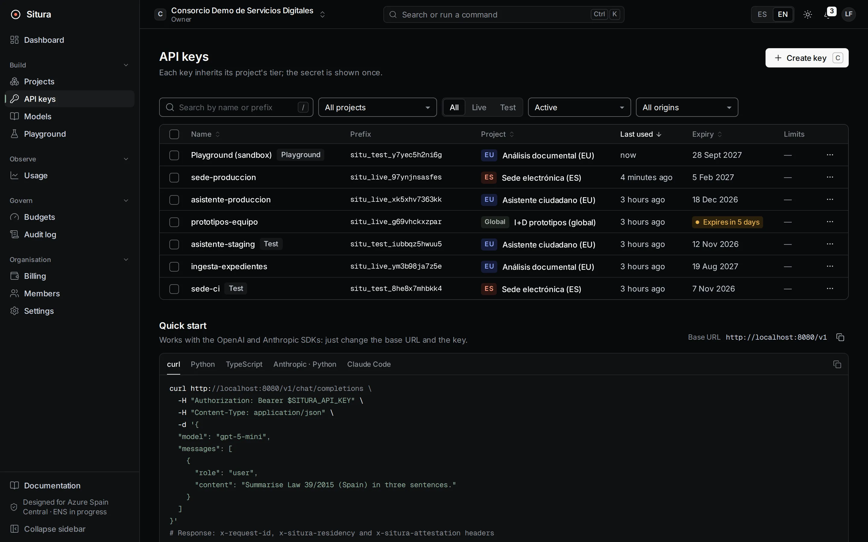Open row actions for sede-ci
This screenshot has width=868, height=542.
(x=830, y=288)
